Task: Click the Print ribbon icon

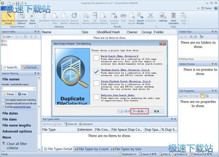Action: point(124,18)
